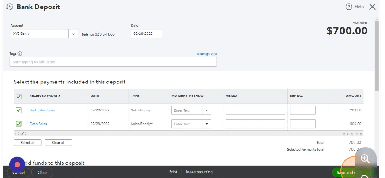Click the red record button overlay
The image size is (385, 178).
(x=17, y=164)
